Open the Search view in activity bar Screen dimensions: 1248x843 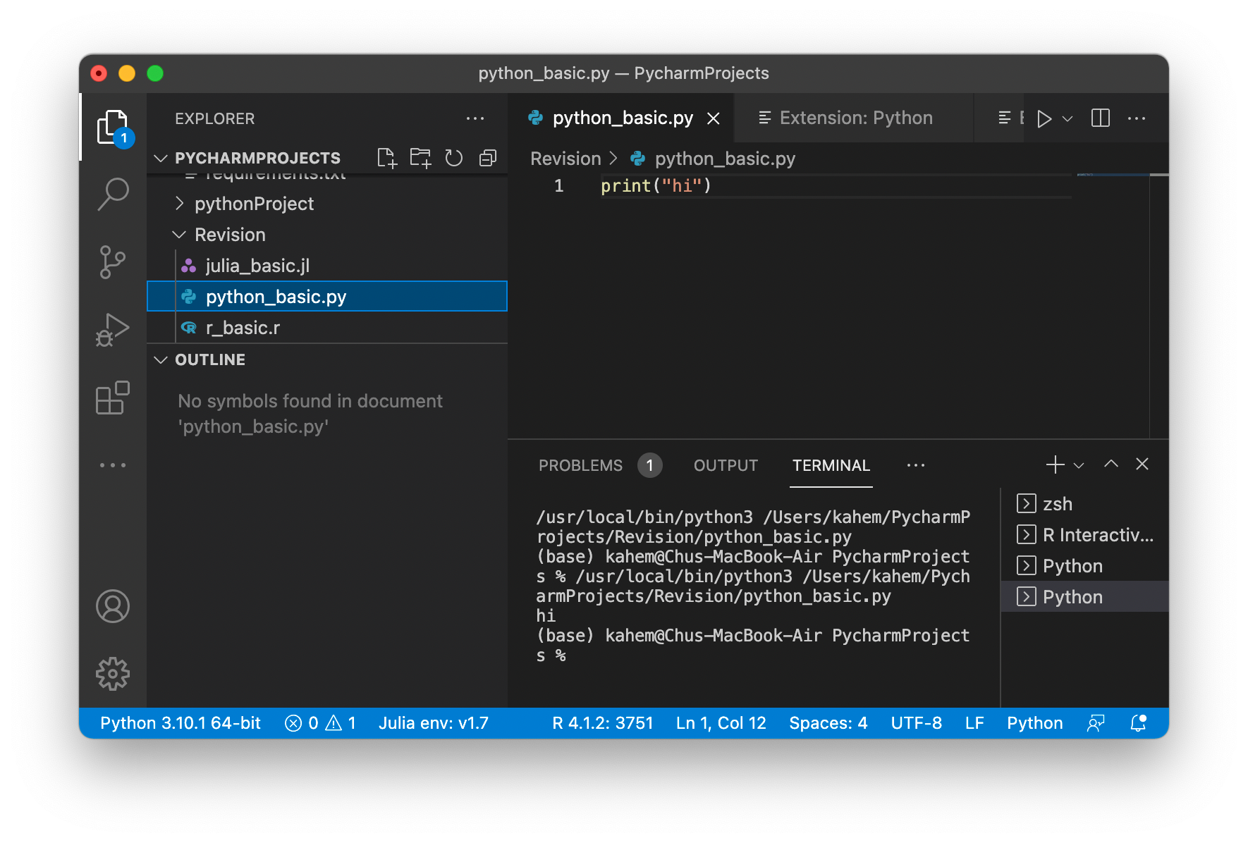coord(113,193)
